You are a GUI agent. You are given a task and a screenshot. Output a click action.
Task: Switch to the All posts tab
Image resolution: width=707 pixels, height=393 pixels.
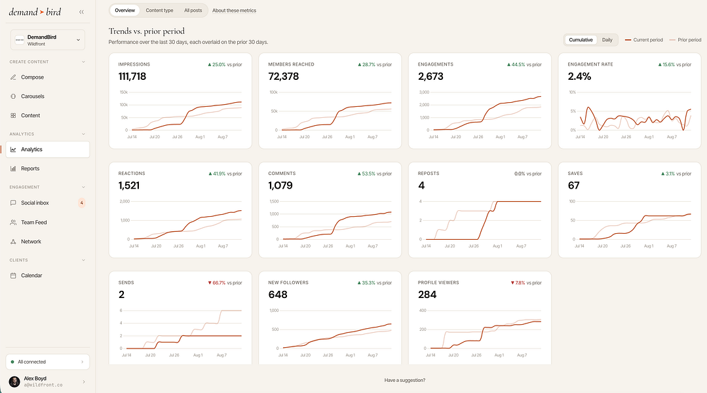[193, 10]
